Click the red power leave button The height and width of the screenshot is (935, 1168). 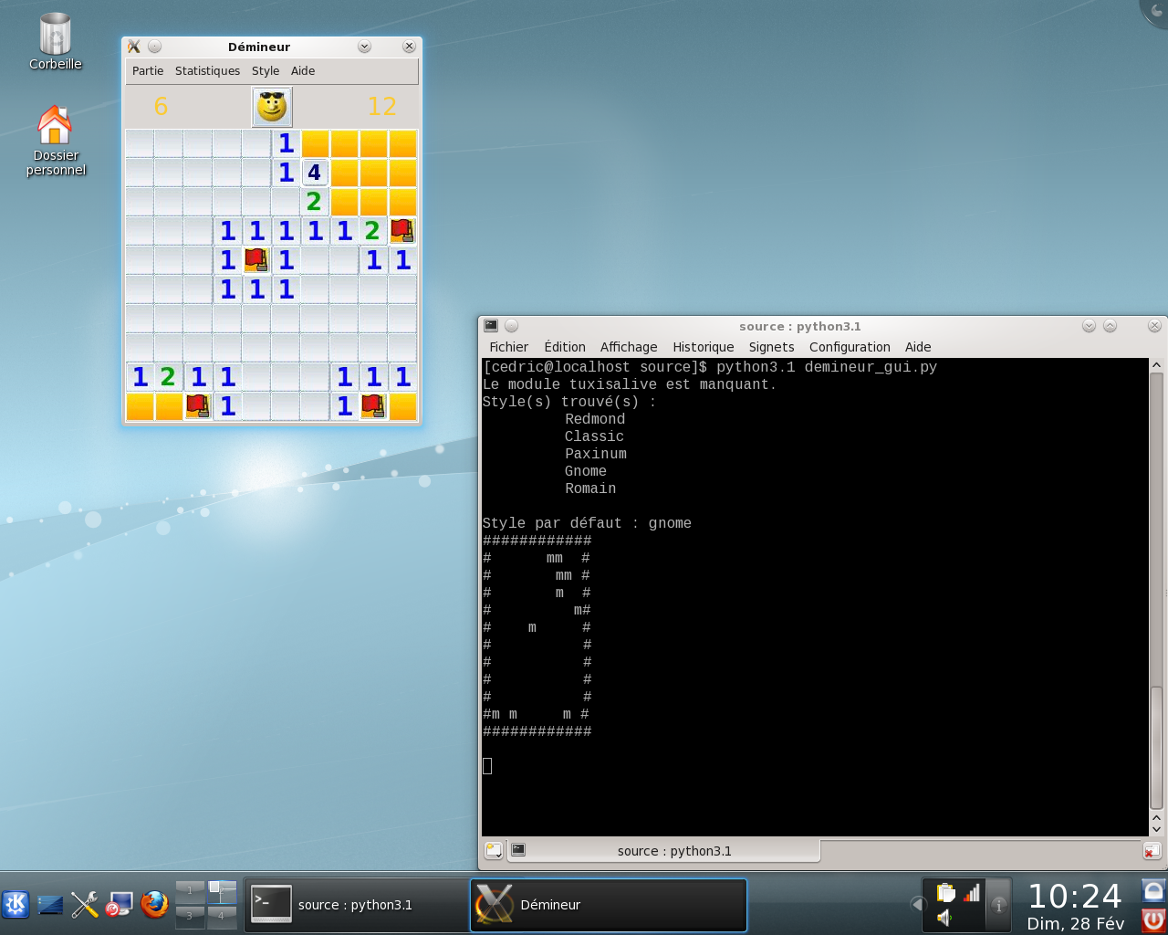pos(1153,919)
